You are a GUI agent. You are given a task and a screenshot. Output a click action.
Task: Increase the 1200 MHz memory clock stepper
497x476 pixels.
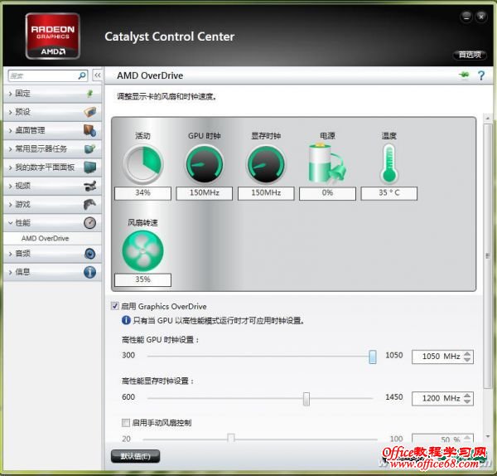467,396
